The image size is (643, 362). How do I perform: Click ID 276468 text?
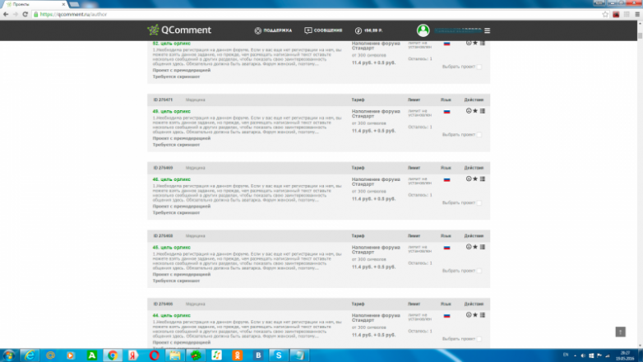163,236
